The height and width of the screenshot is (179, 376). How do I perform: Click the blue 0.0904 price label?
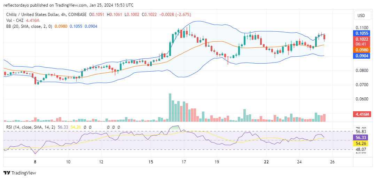[x=361, y=56]
